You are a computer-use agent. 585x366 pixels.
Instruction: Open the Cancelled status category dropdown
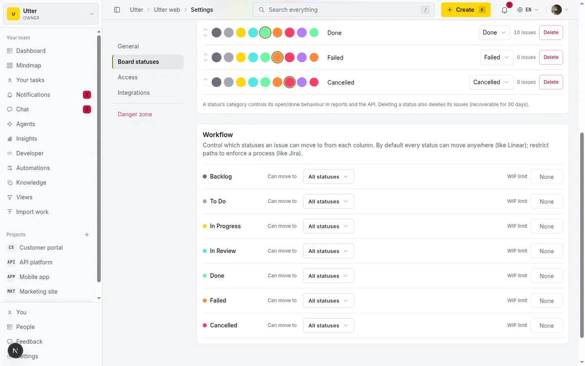[491, 82]
